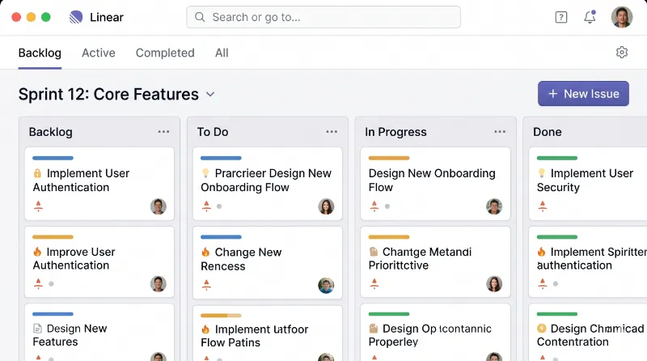Image resolution: width=647 pixels, height=361 pixels.
Task: Click the blue label bar on Change New Rencess
Action: pyautogui.click(x=221, y=237)
